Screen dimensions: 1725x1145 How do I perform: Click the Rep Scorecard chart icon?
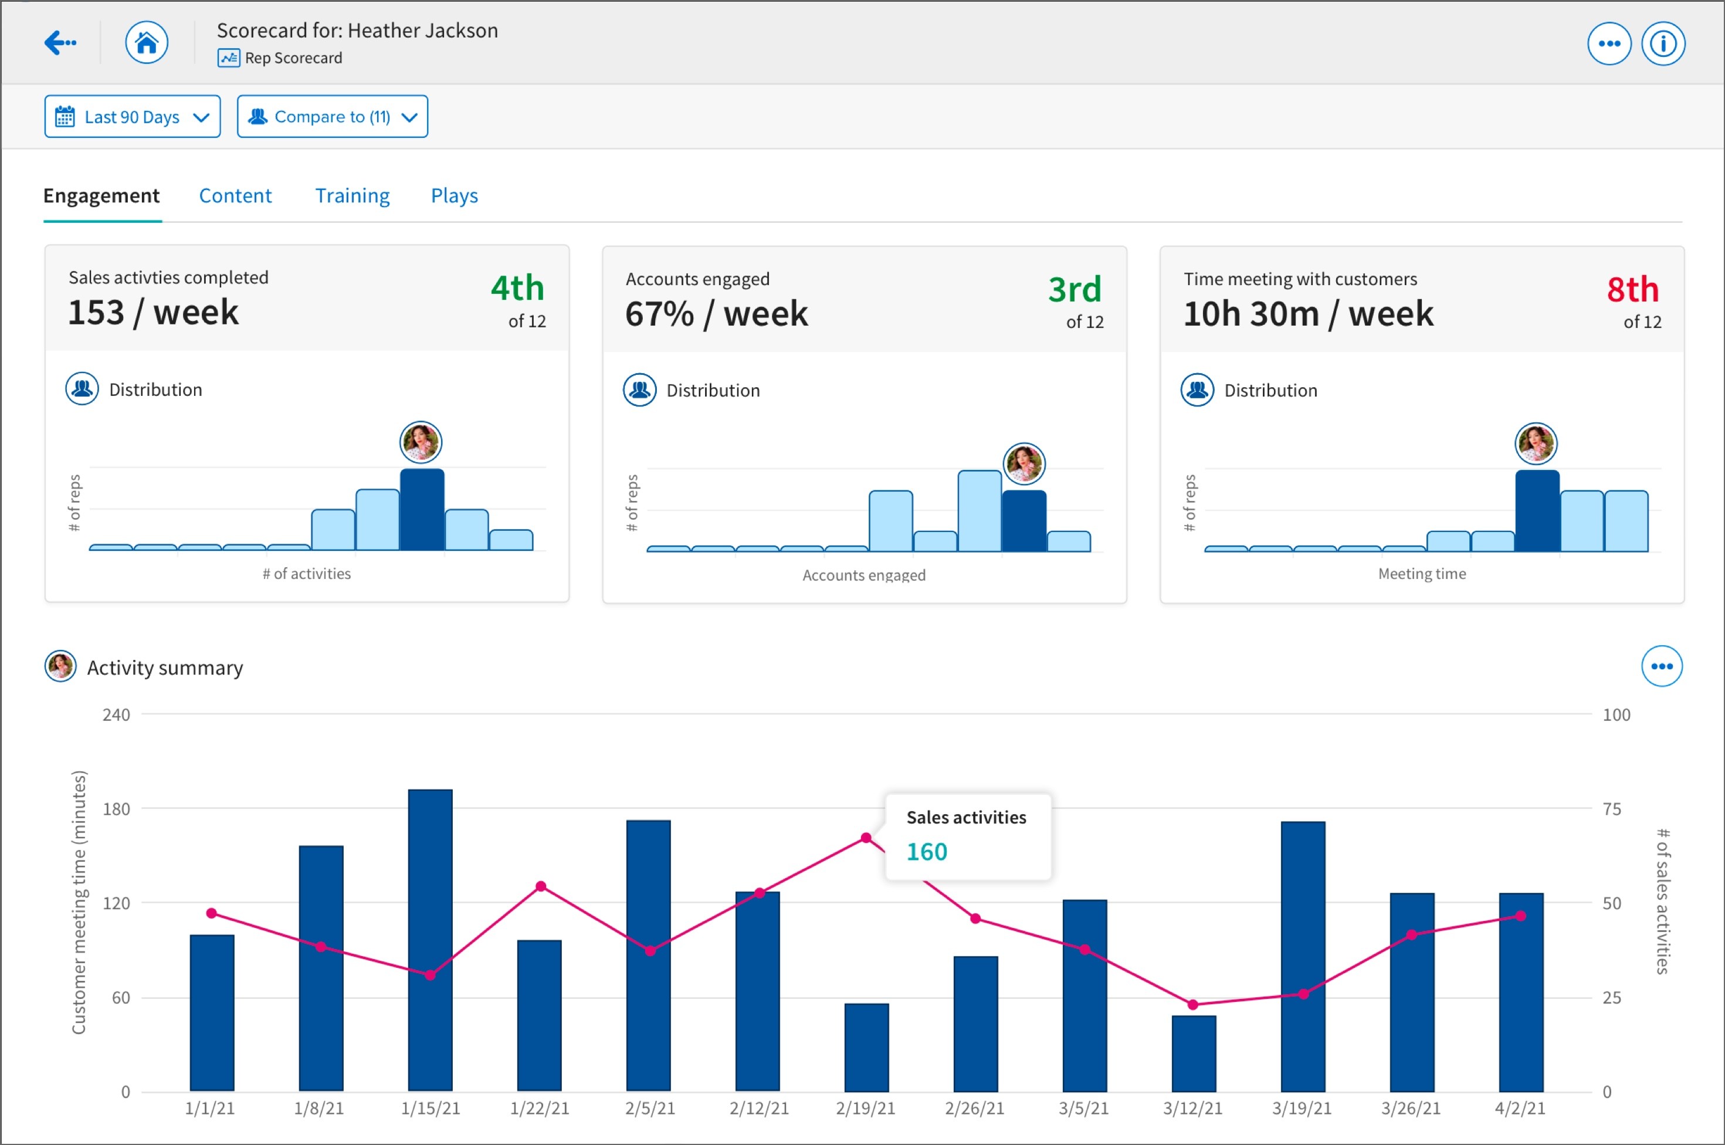pyautogui.click(x=229, y=57)
